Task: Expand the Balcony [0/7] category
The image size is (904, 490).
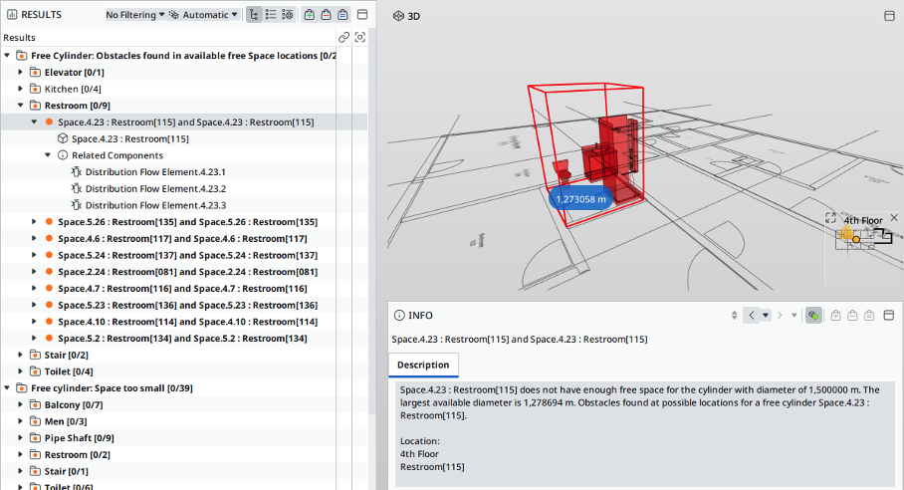Action: pyautogui.click(x=20, y=404)
